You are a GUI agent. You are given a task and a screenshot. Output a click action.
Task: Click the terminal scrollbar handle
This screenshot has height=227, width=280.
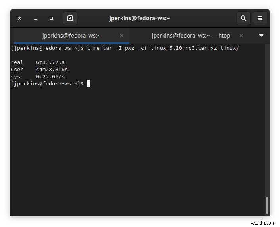coord(267,205)
